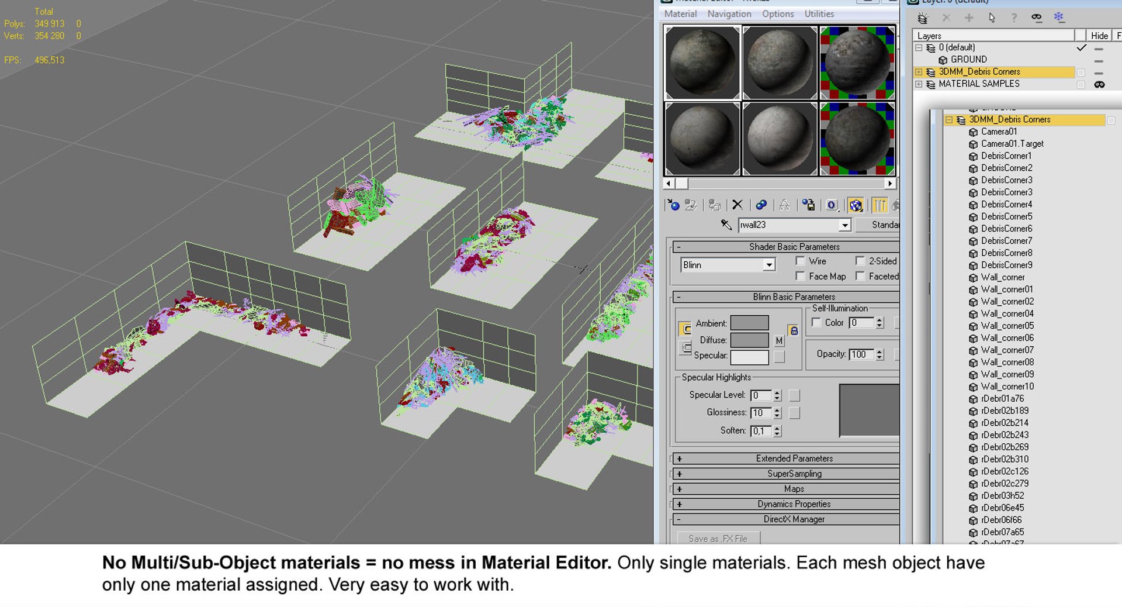Expand the Dynamics Properties rollout

(785, 504)
